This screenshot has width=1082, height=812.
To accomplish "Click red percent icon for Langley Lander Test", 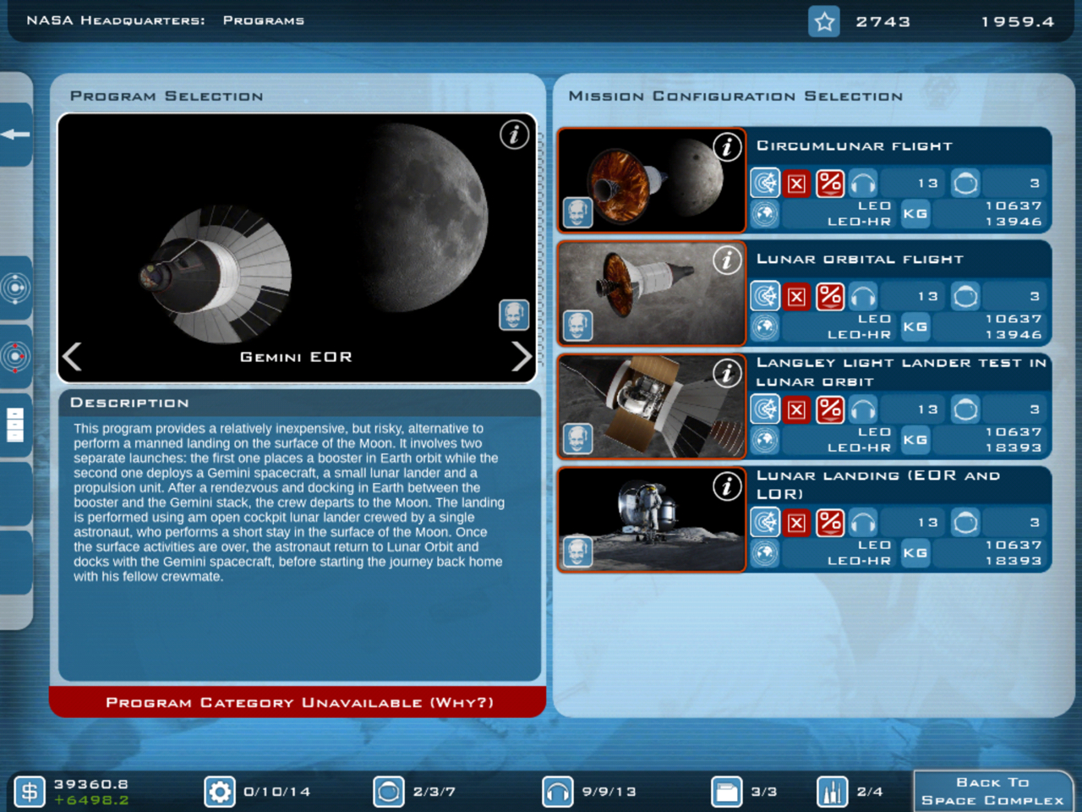I will [x=830, y=409].
